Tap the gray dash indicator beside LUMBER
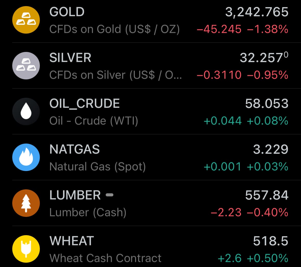The width and height of the screenshot is (301, 267). pyautogui.click(x=110, y=195)
